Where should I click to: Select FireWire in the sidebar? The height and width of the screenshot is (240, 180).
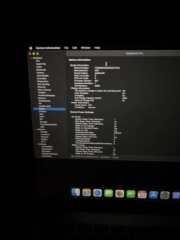pos(41,93)
